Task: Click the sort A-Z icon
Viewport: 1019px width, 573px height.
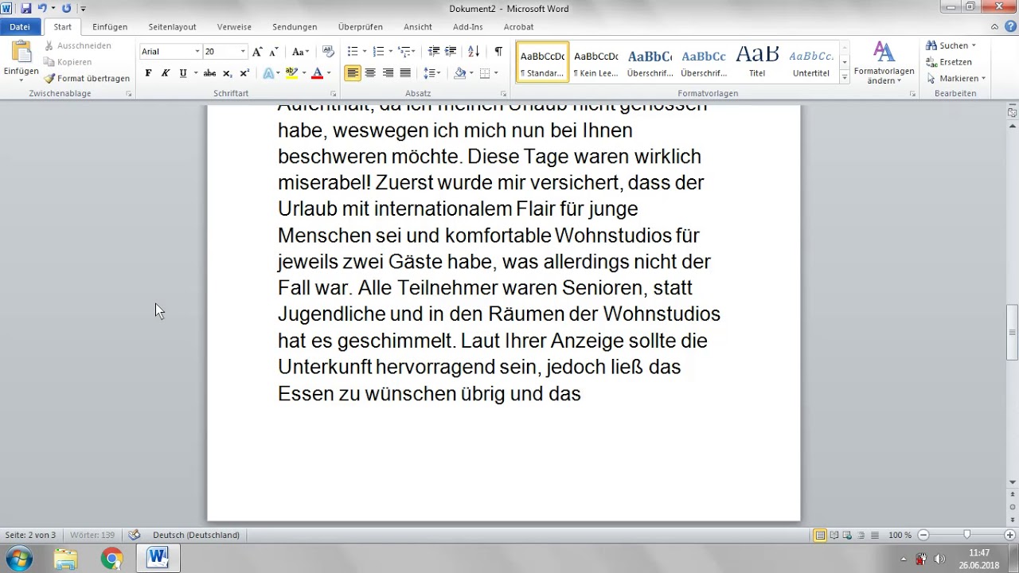Action: click(474, 52)
